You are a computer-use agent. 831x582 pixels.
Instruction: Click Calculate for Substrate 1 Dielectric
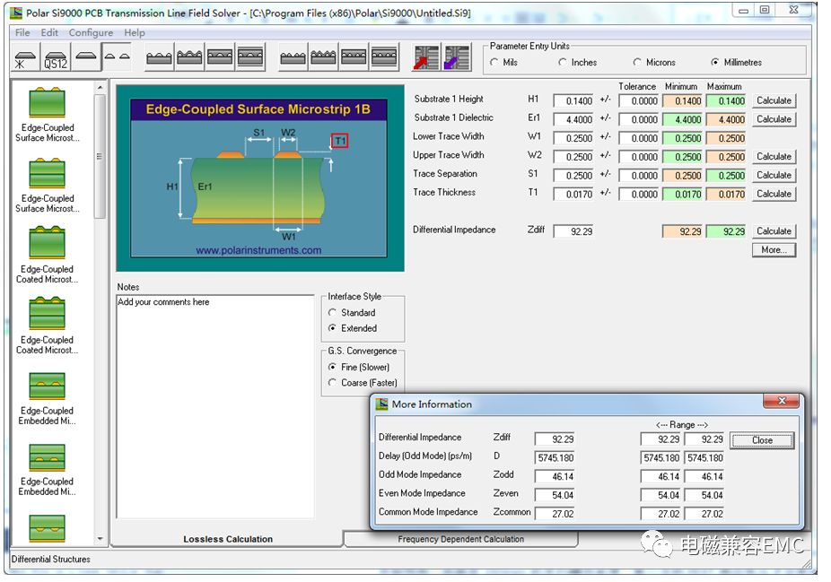coord(774,119)
